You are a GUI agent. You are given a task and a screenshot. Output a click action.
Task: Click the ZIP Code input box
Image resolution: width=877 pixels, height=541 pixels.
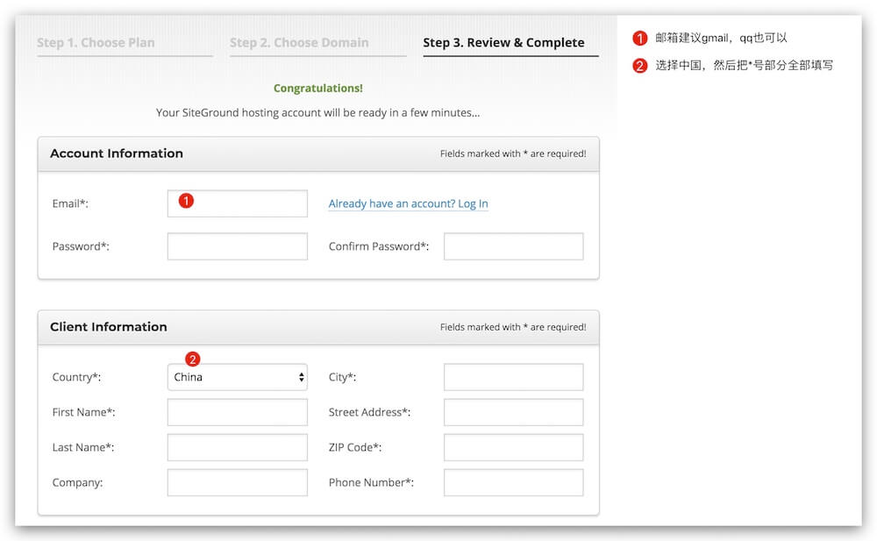[513, 447]
